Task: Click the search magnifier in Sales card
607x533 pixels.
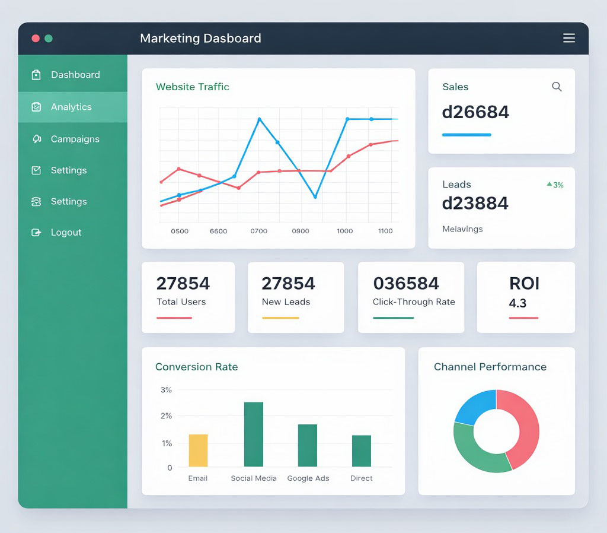Action: click(557, 87)
